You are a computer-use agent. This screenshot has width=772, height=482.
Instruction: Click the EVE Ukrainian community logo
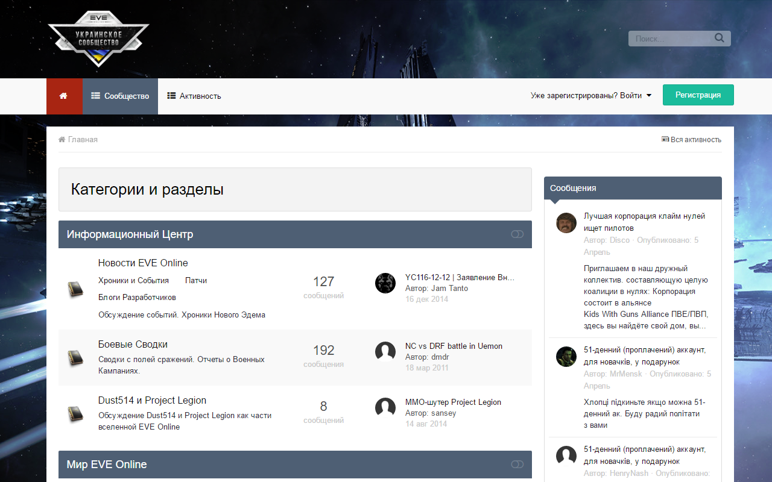pos(98,39)
